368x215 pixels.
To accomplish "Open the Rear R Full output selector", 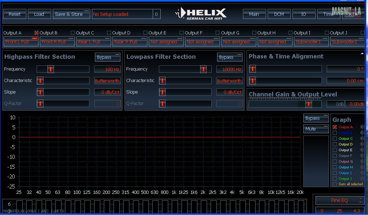I will (x=130, y=42).
